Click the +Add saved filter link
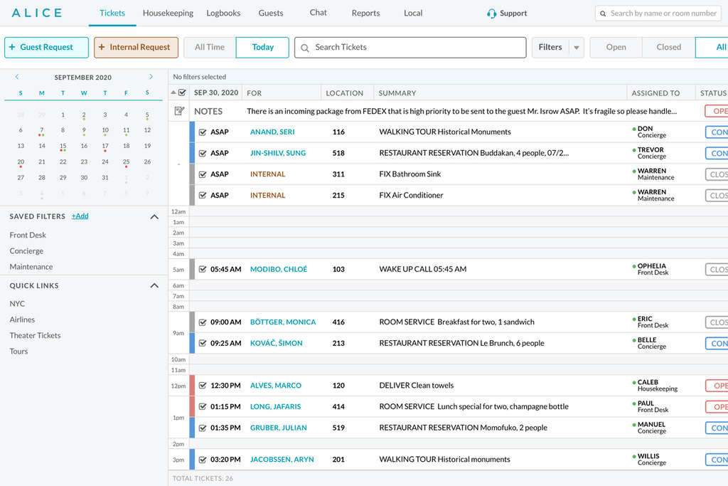This screenshot has width=728, height=486. point(80,216)
